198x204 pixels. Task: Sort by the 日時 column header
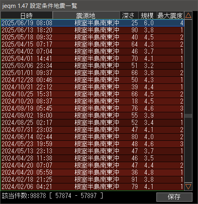27,15
